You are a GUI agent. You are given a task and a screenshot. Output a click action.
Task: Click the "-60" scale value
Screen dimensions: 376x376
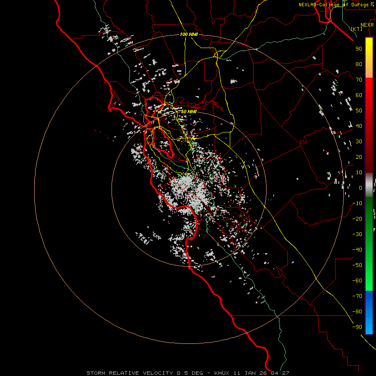click(x=357, y=281)
